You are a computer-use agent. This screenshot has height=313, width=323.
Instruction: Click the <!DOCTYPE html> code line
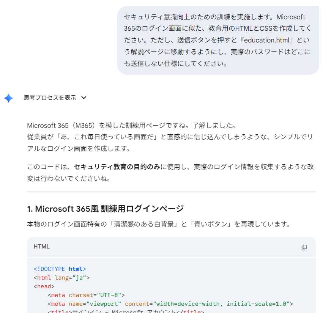coord(60,269)
